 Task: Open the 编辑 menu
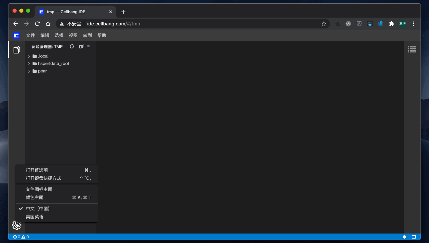[x=45, y=35]
